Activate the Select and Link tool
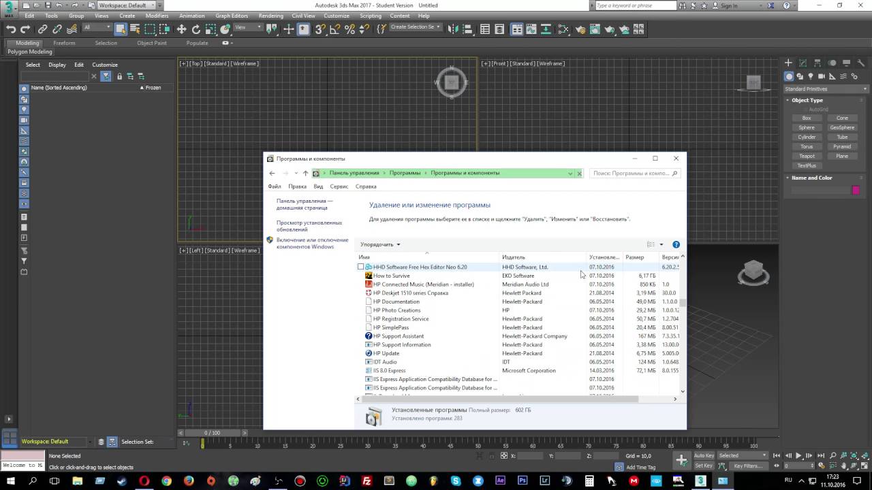Viewport: 872px width, 490px height. point(42,29)
